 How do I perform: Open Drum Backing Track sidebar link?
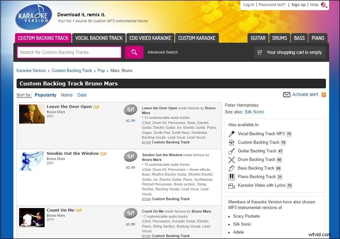(256, 160)
